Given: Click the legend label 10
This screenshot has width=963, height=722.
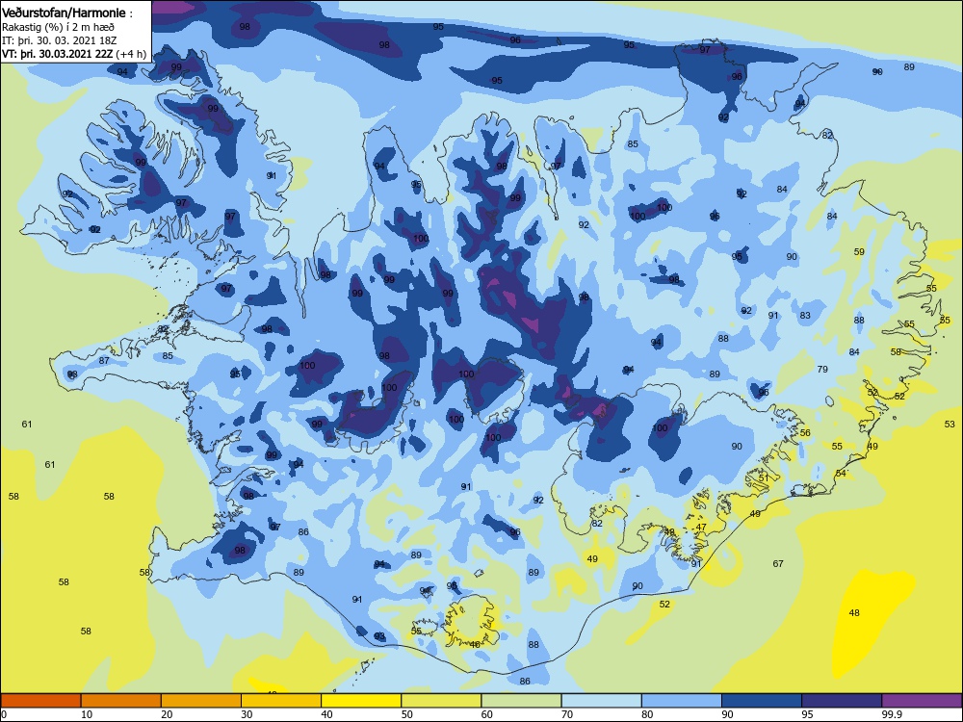Looking at the screenshot, I should point(87,714).
